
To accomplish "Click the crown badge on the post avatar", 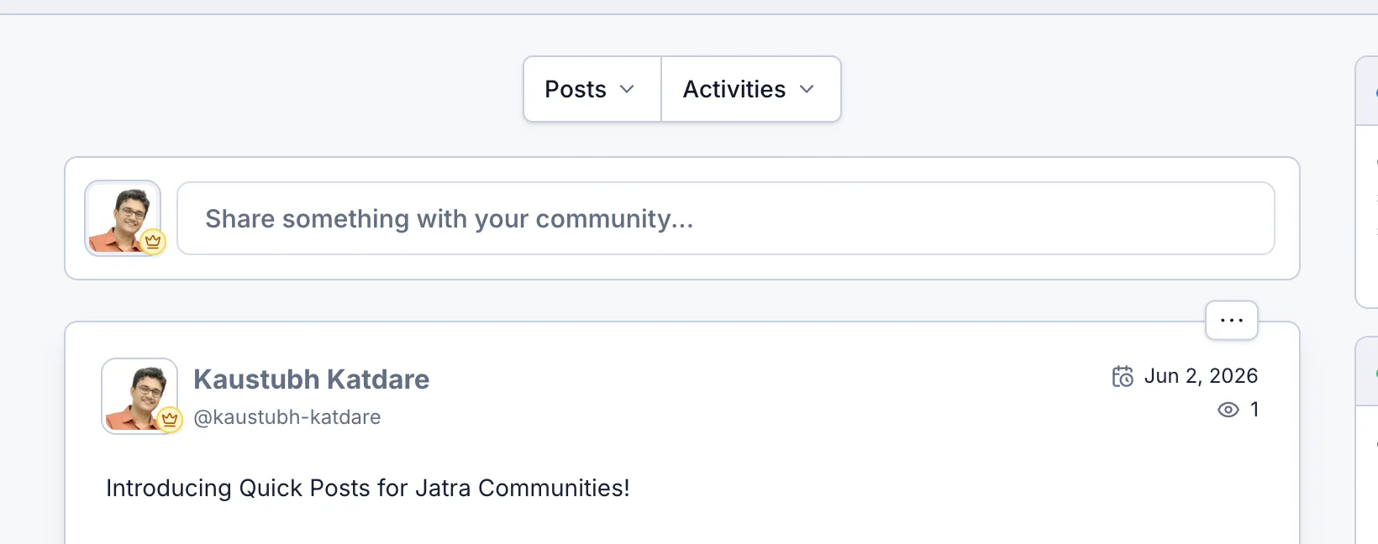I will [170, 418].
